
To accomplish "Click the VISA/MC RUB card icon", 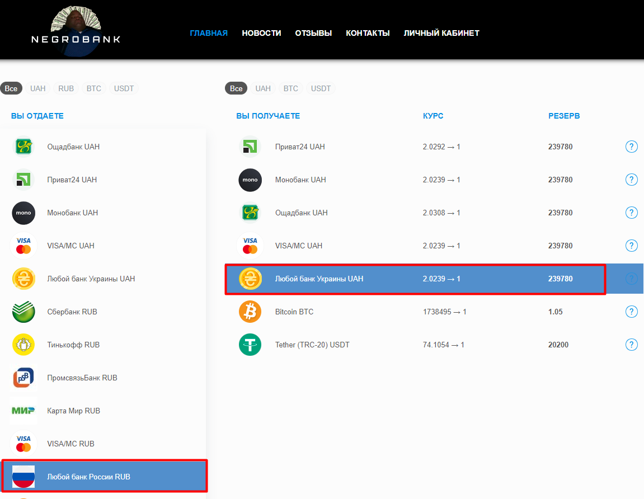I will (23, 444).
